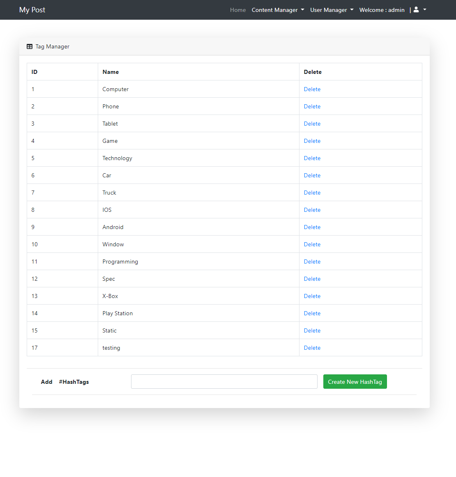Select the IOS name cell
The height and width of the screenshot is (477, 456).
click(198, 210)
